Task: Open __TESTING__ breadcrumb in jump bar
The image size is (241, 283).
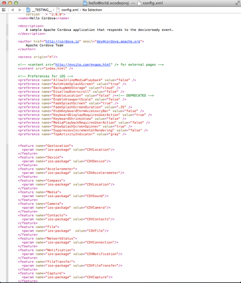Action: (x=42, y=10)
